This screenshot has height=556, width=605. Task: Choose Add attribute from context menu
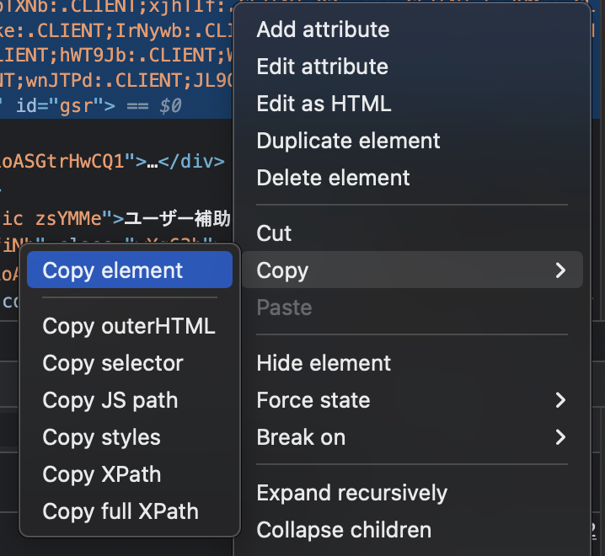(412, 29)
